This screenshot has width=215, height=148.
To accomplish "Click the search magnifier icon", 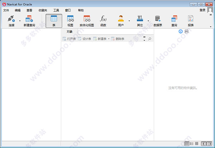I will coord(150,39).
